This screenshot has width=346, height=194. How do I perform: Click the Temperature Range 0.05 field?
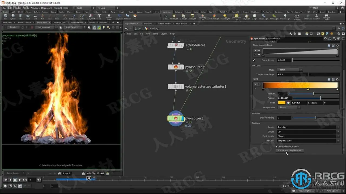[x=292, y=74]
